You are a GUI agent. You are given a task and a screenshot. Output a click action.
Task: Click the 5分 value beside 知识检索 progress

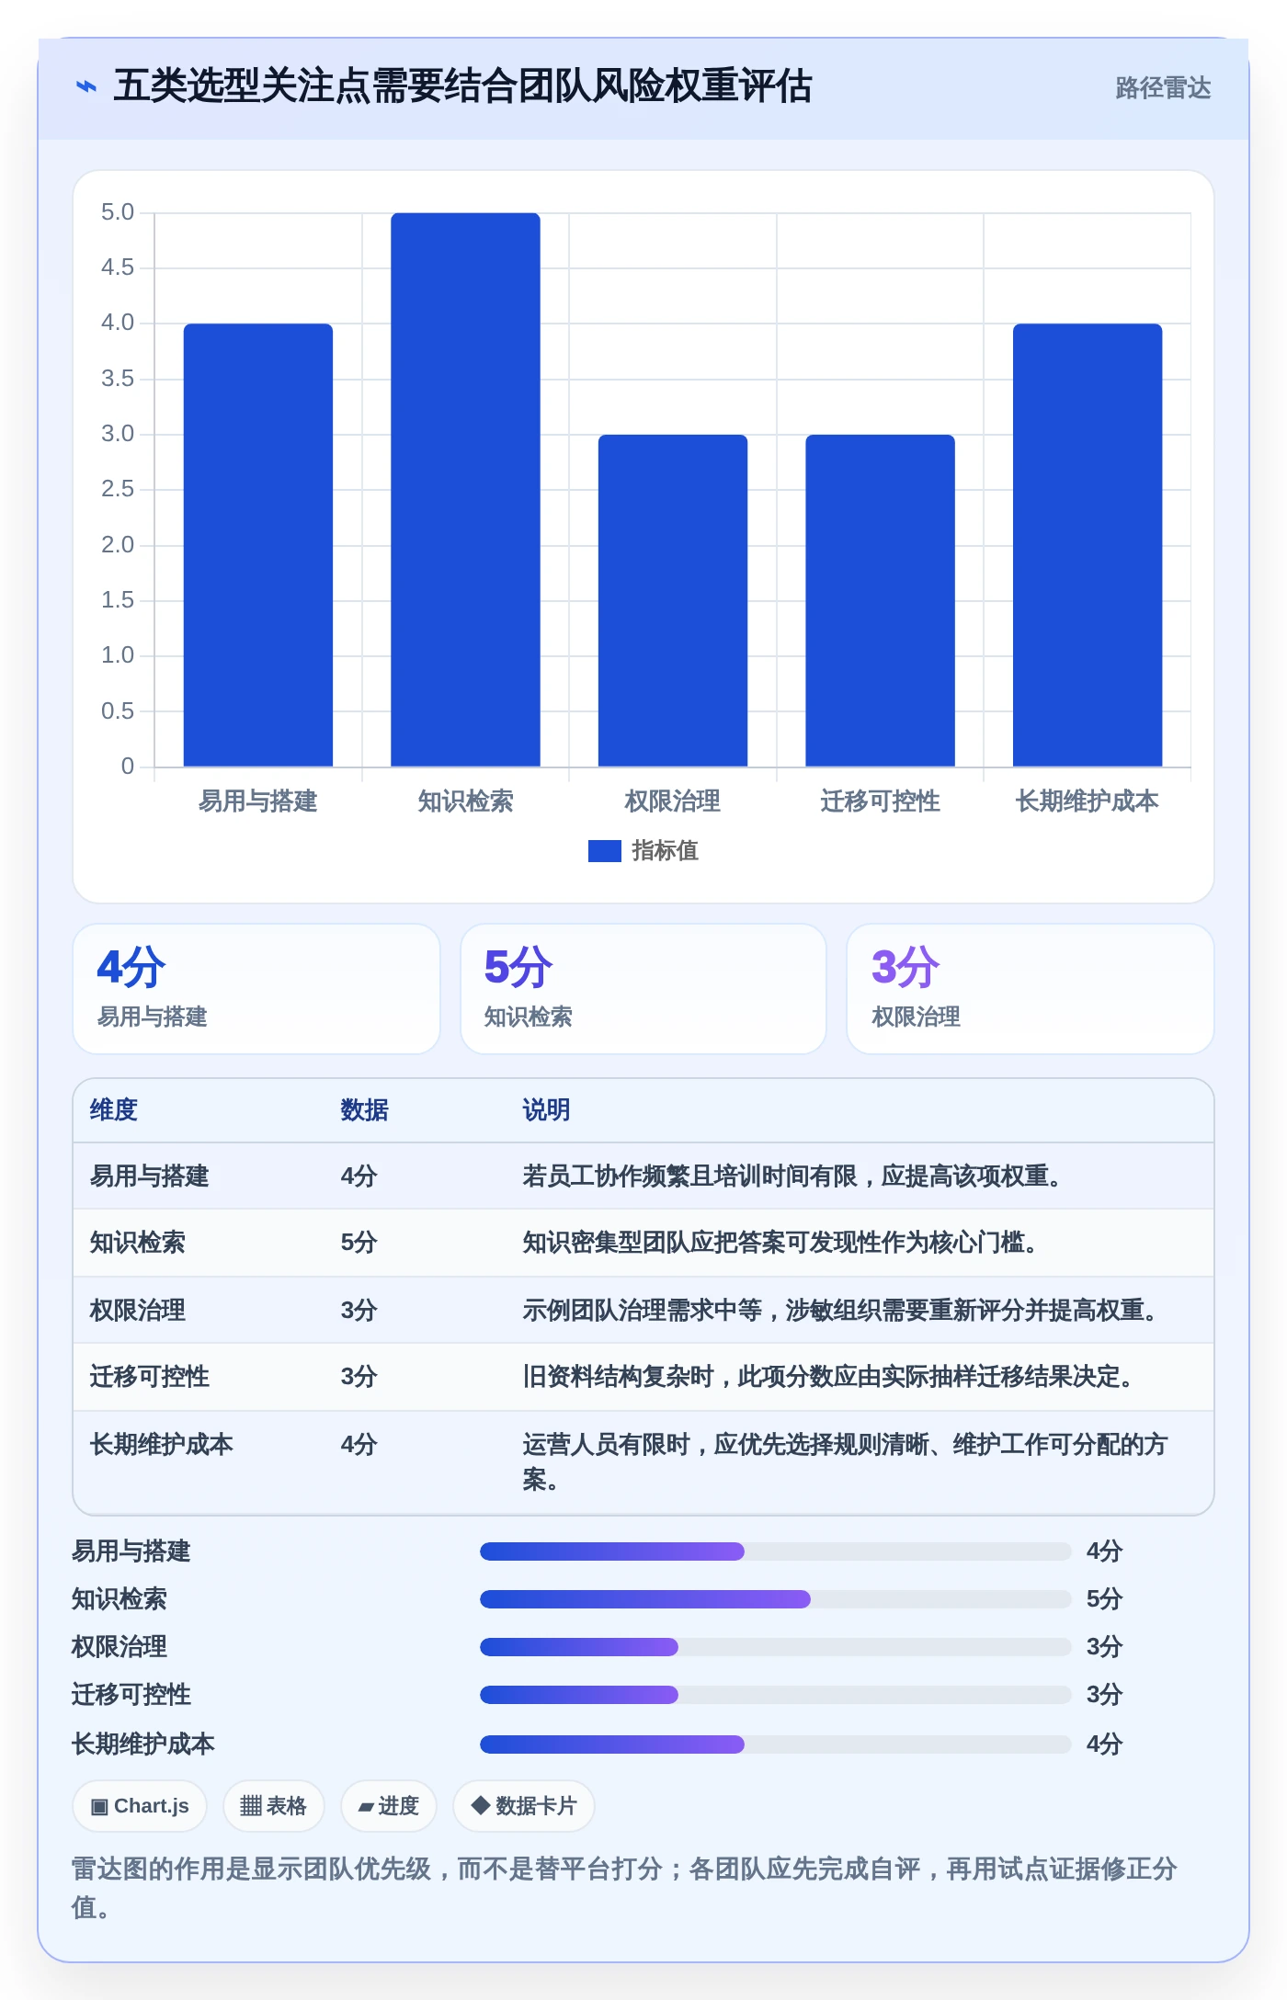[x=1105, y=1599]
